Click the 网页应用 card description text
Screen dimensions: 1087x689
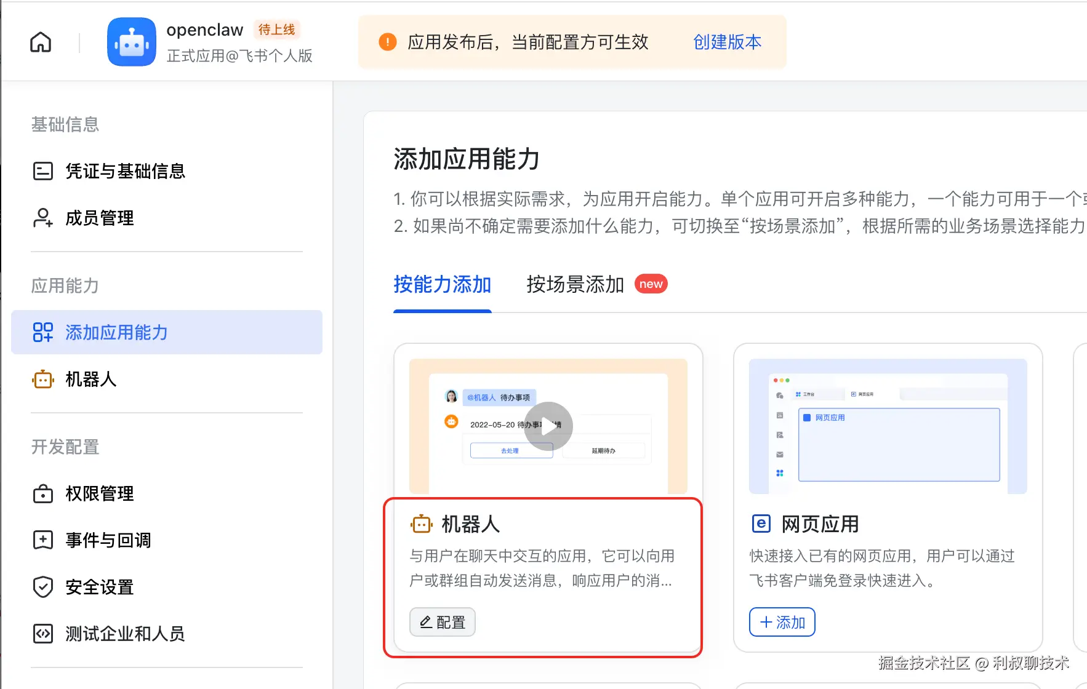[x=881, y=568]
